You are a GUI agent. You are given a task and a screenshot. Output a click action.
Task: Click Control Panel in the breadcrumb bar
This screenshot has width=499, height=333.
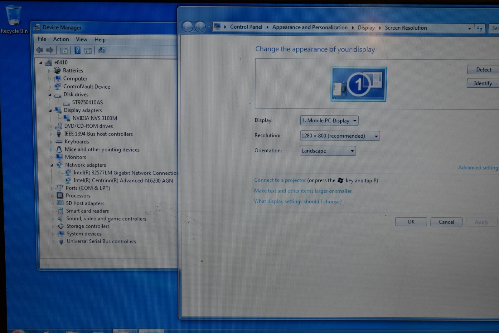click(246, 27)
